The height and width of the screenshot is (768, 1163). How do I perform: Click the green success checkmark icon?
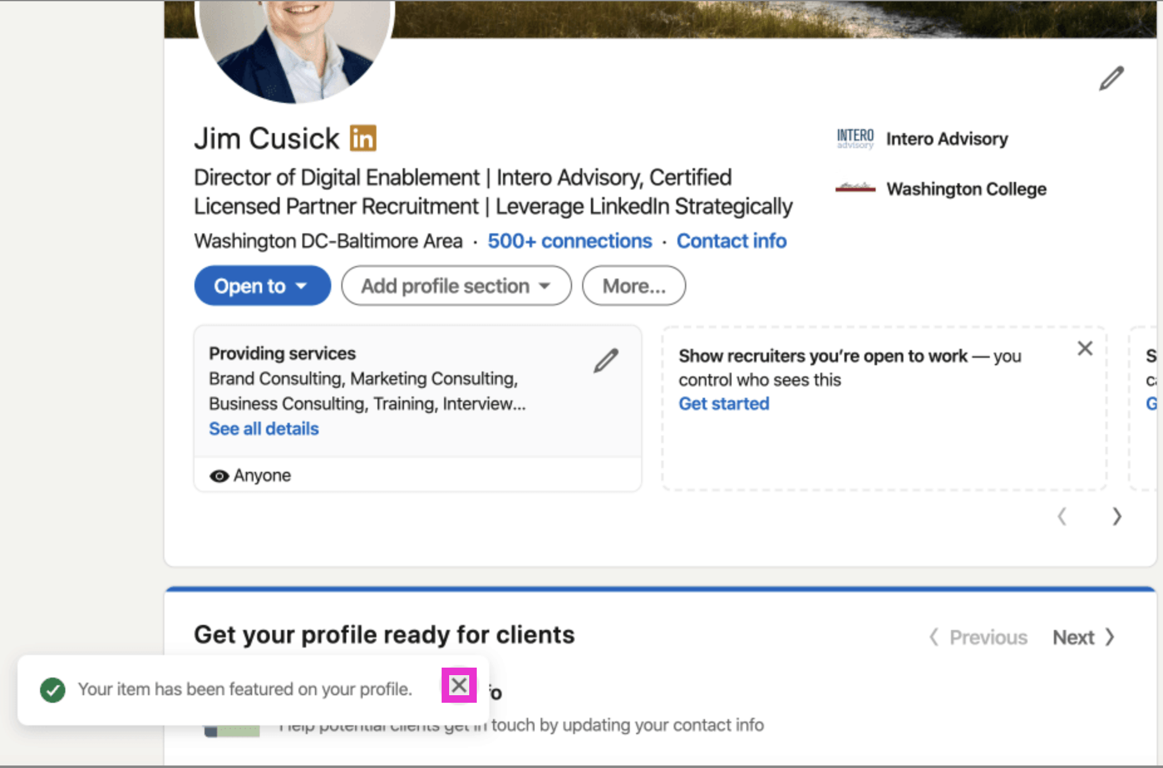(x=53, y=690)
